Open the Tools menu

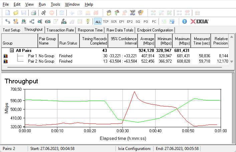click(x=55, y=4)
